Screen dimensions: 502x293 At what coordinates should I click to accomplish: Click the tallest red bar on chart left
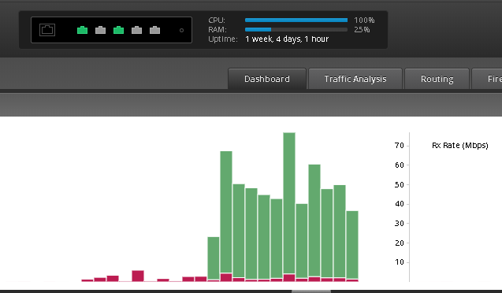point(138,276)
